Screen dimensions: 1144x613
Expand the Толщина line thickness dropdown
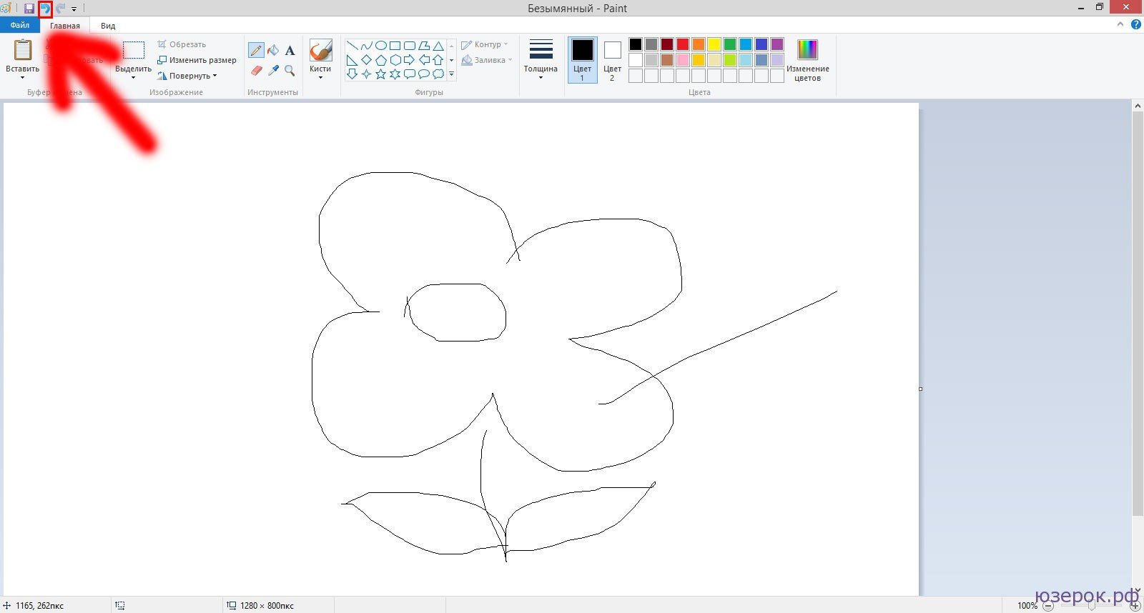click(x=541, y=59)
